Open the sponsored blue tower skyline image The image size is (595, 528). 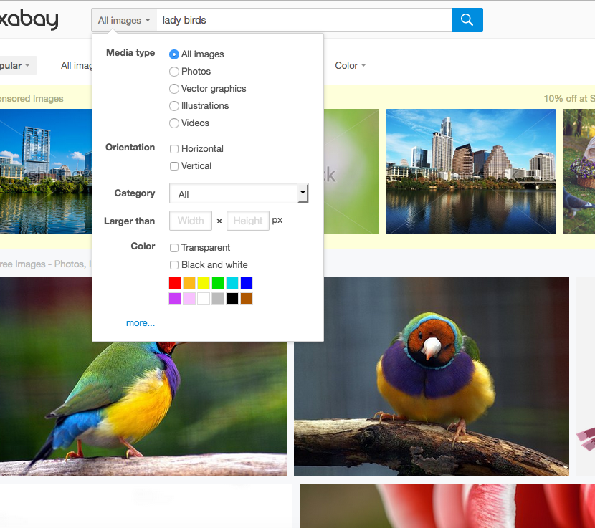46,171
